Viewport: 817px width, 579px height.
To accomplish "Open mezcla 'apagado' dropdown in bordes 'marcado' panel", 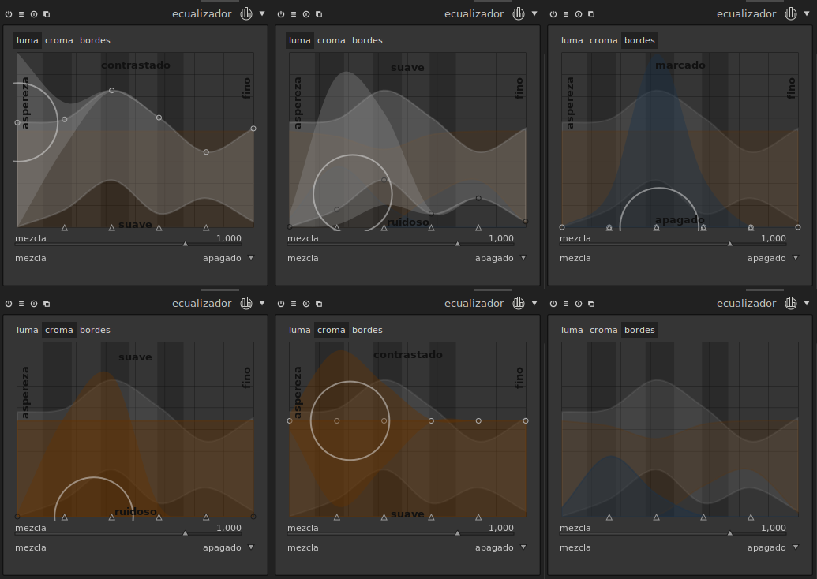I will 680,258.
